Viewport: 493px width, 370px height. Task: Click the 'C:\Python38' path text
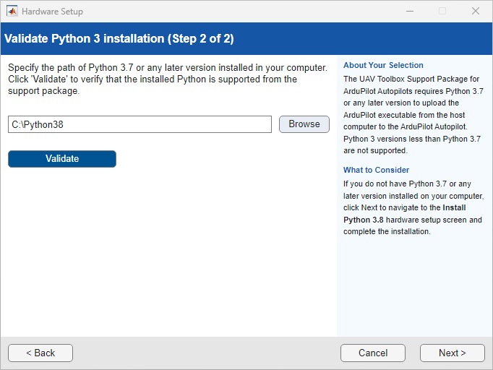pos(38,124)
